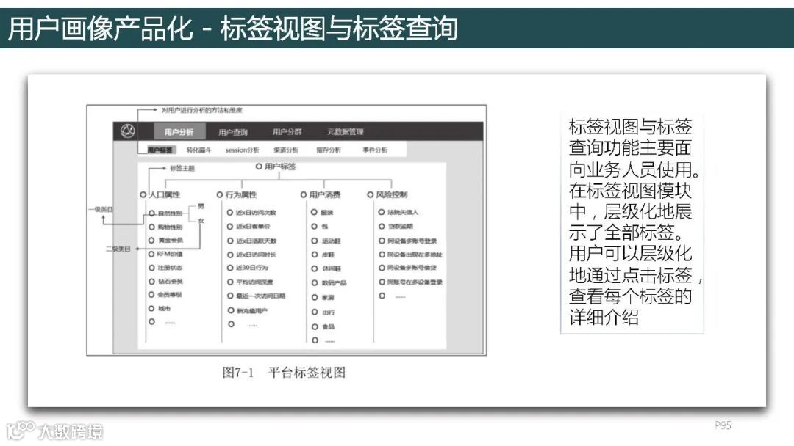The image size is (794, 446).
Task: Switch to the 留存分析 sub-tab
Action: coord(329,150)
